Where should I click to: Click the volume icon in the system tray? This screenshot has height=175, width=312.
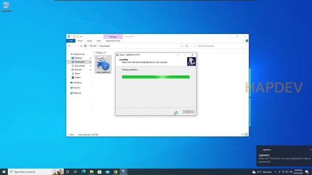click(x=291, y=172)
